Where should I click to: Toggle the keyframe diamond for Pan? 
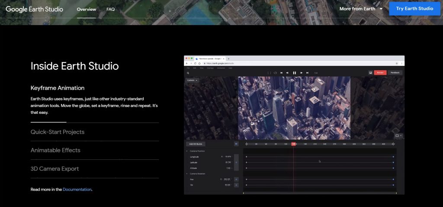(236, 179)
